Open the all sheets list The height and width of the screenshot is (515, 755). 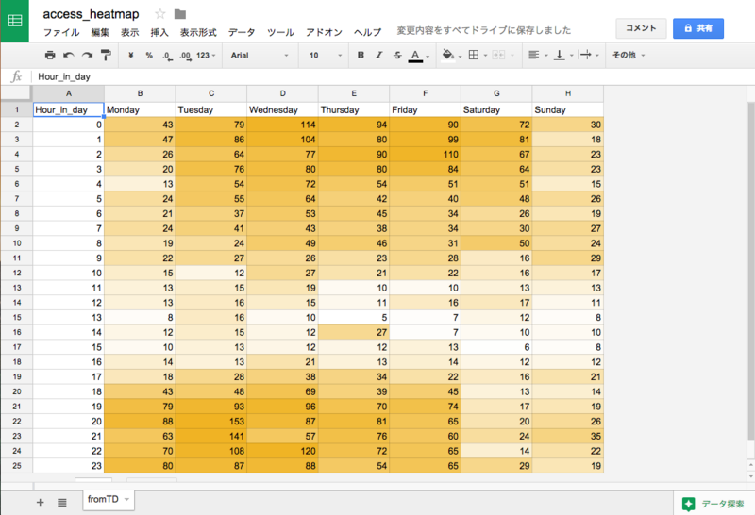click(x=62, y=503)
